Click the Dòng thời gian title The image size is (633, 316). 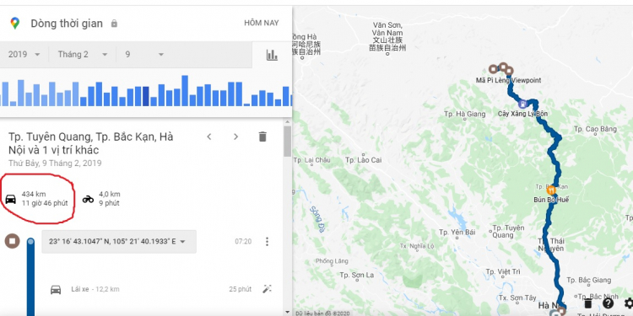tap(67, 24)
